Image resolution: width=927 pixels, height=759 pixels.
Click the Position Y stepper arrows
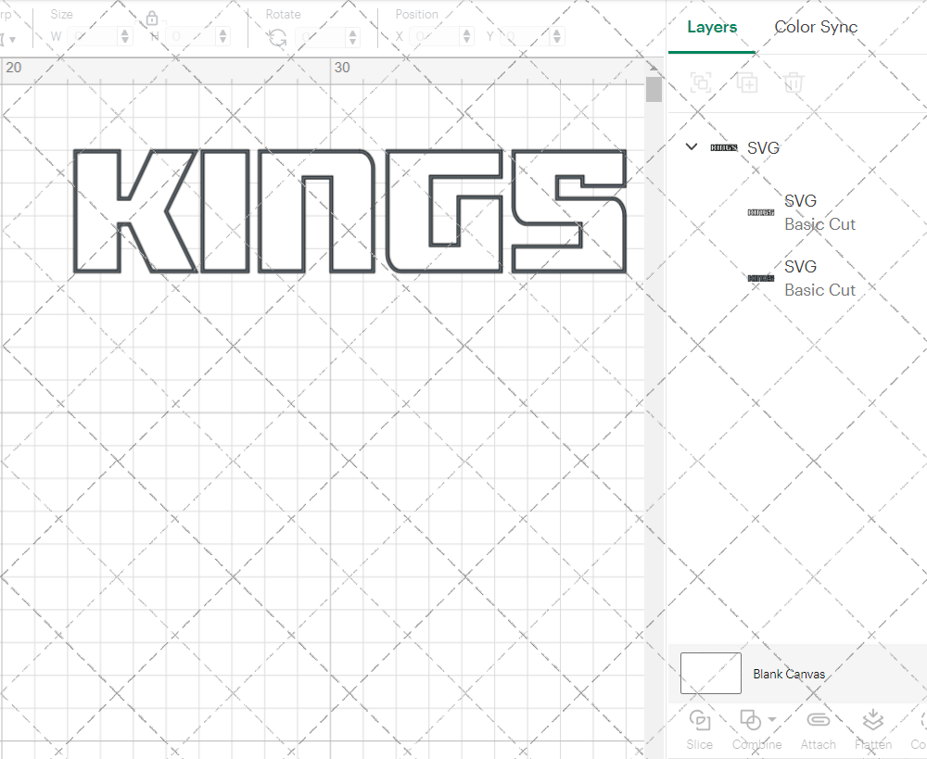point(556,37)
